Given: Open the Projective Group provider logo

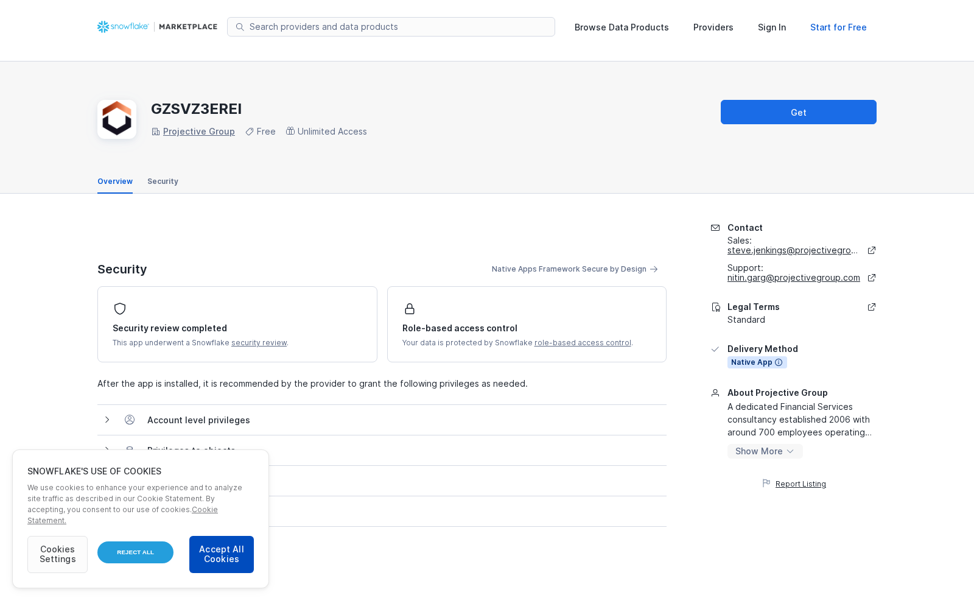Looking at the screenshot, I should tap(117, 119).
